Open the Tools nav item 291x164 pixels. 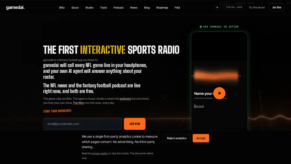(x=103, y=8)
